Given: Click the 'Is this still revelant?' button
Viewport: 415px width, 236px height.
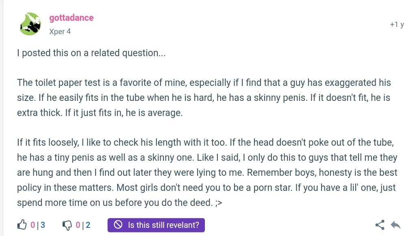Looking at the screenshot, I should [x=156, y=225].
